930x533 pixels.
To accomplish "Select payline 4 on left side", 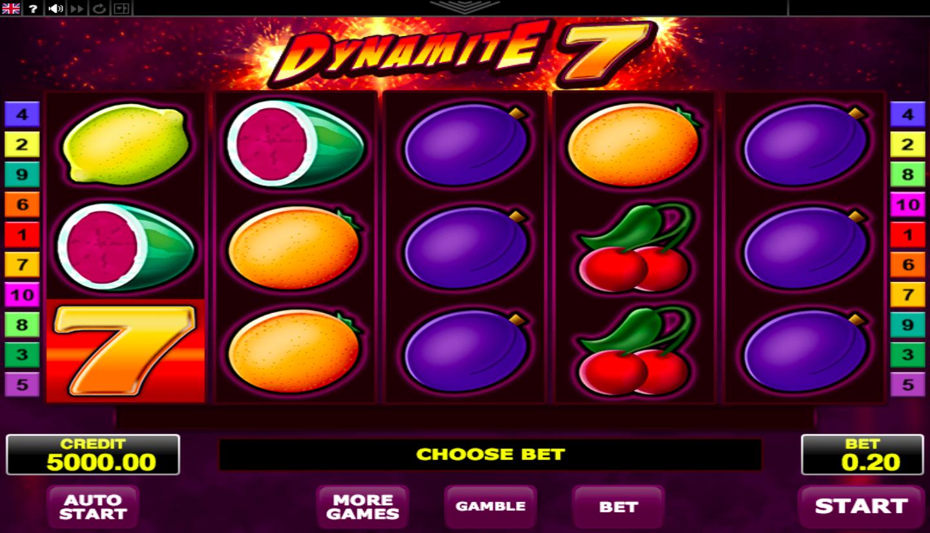I will point(22,114).
